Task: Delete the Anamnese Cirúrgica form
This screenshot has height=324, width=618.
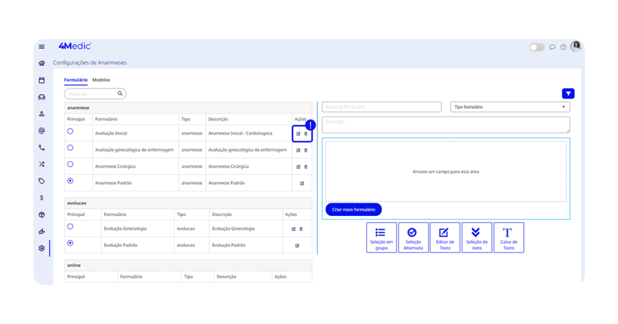Action: [305, 167]
